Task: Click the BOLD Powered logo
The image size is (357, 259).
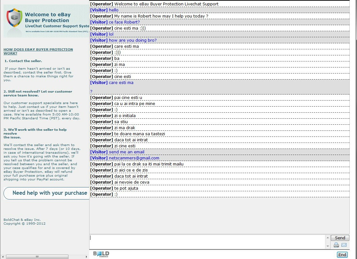Action: (101, 254)
